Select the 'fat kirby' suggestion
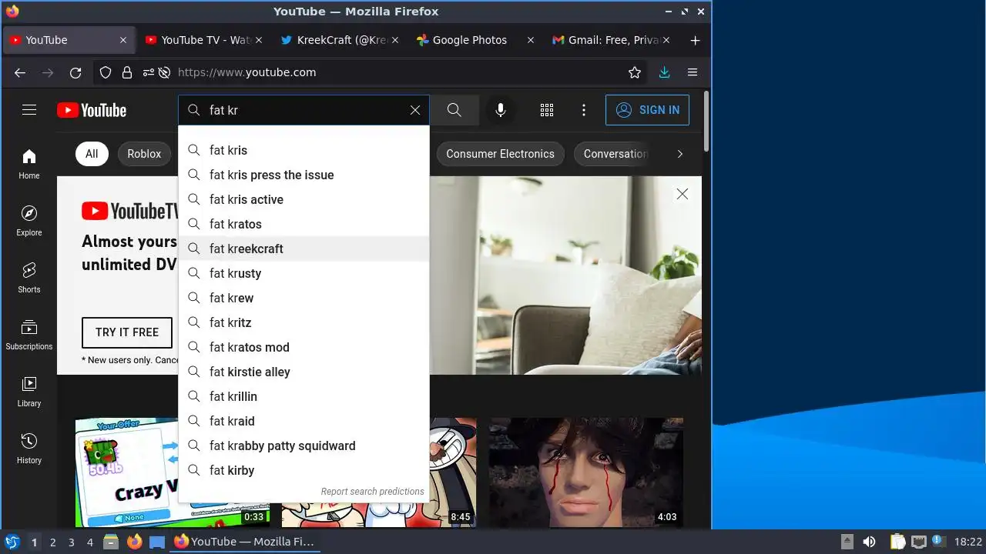 pyautogui.click(x=304, y=470)
